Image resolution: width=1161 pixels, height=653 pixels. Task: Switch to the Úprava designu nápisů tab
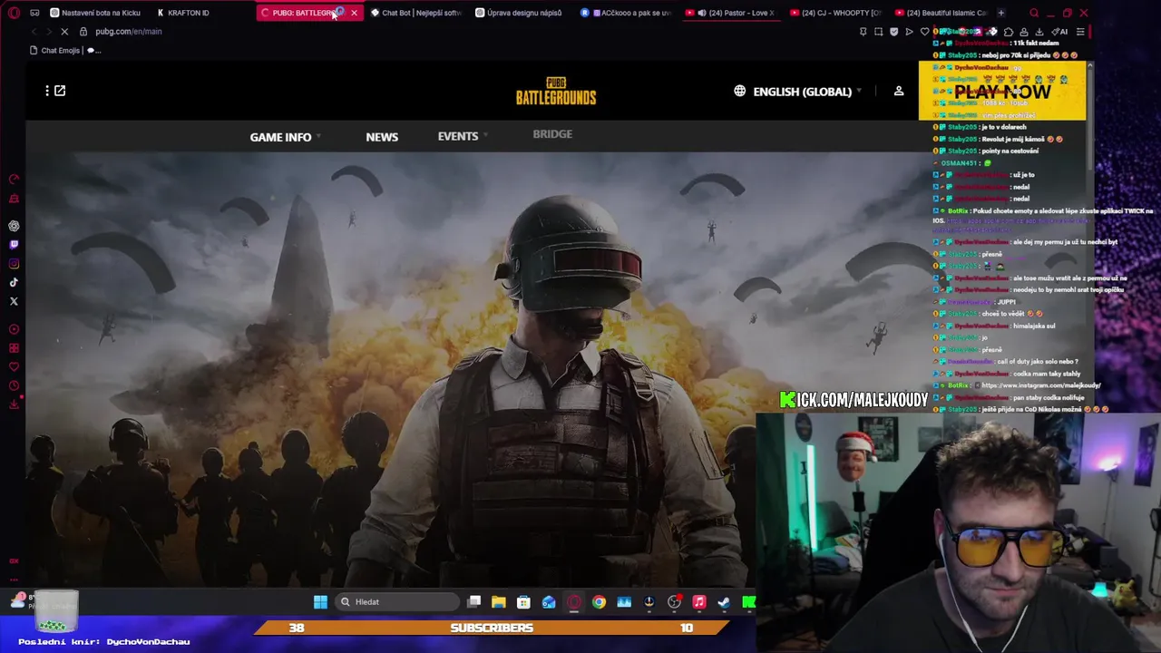click(521, 13)
